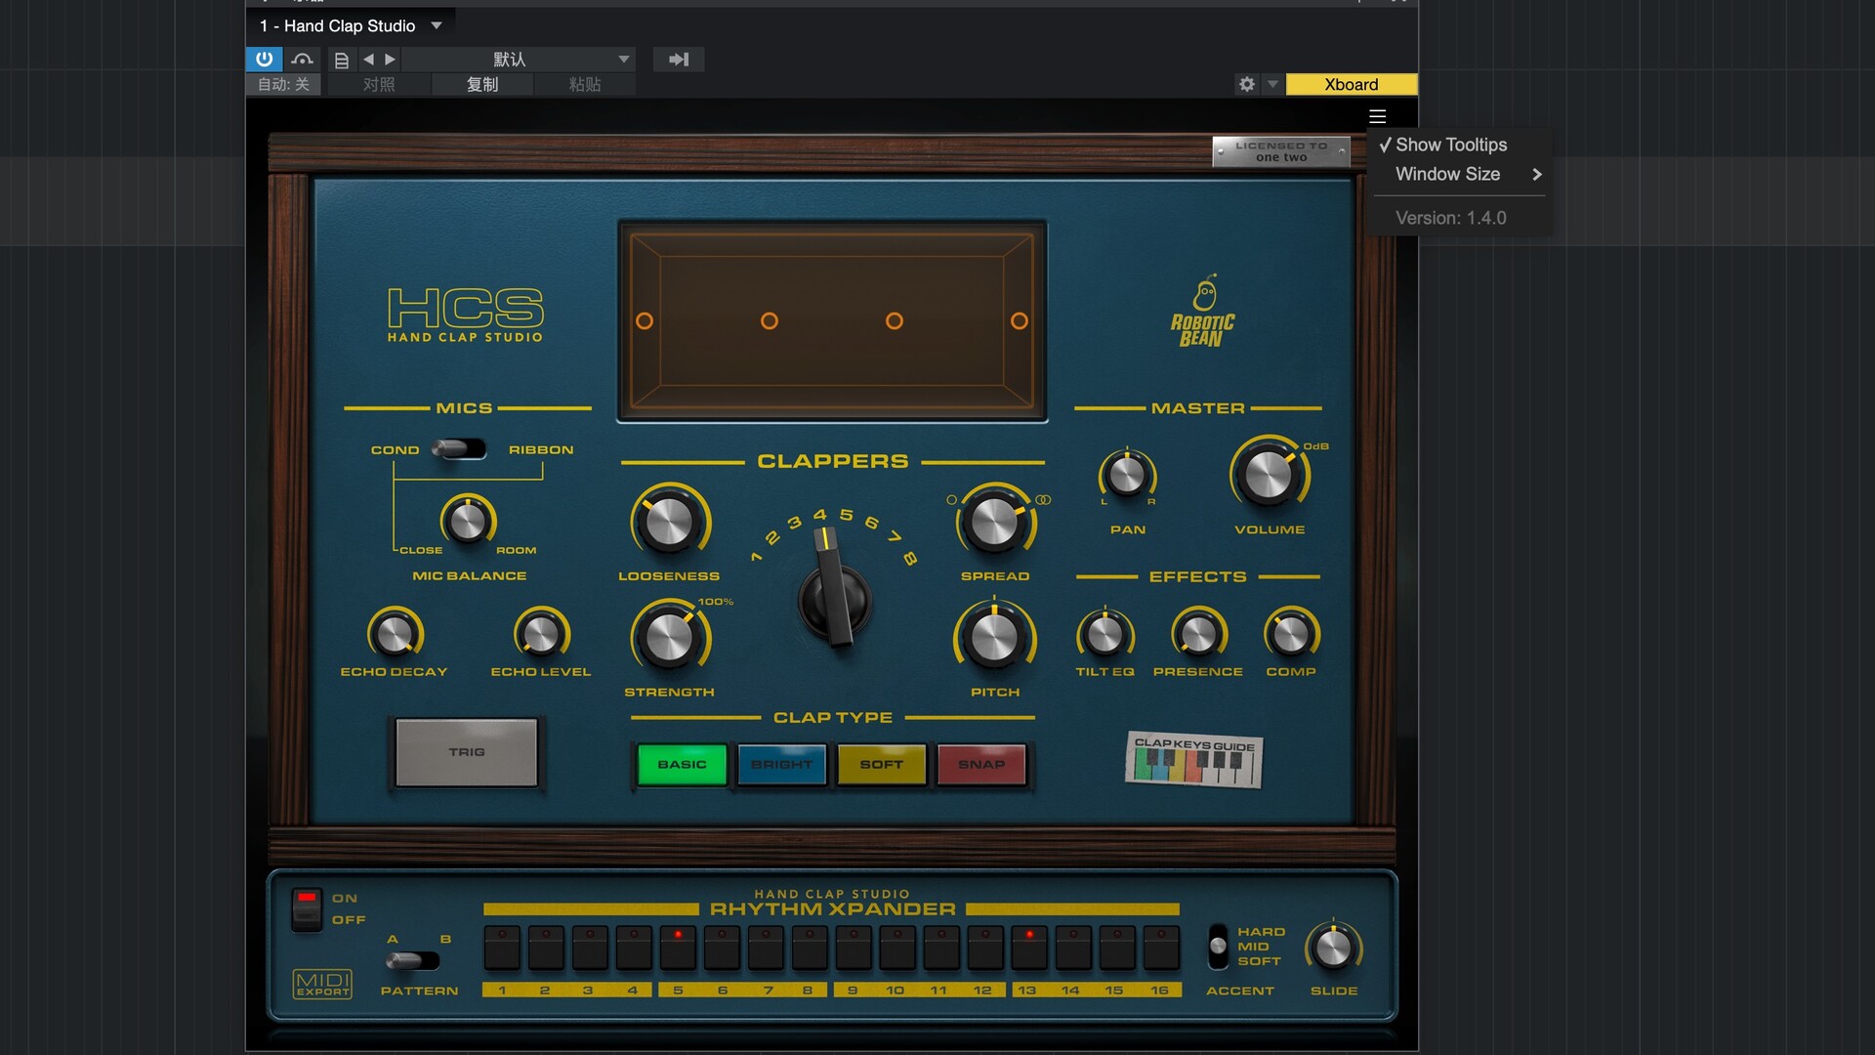Select the BRIGHT clap type
1875x1055 pixels.
(x=781, y=764)
